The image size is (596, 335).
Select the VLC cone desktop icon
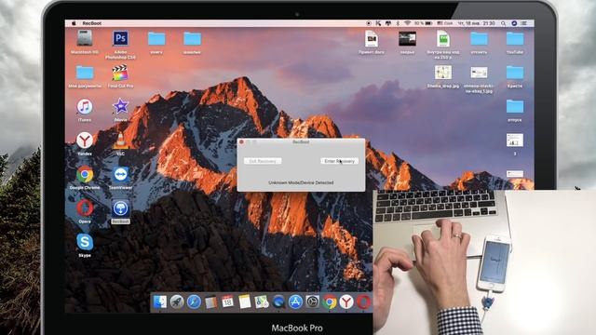coord(120,141)
